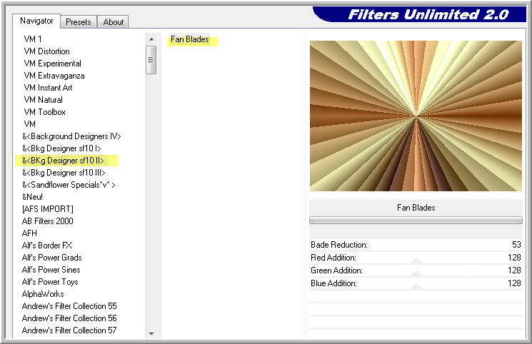532x344 pixels.
Task: Click the Fan Blades title label under preview
Action: point(416,208)
